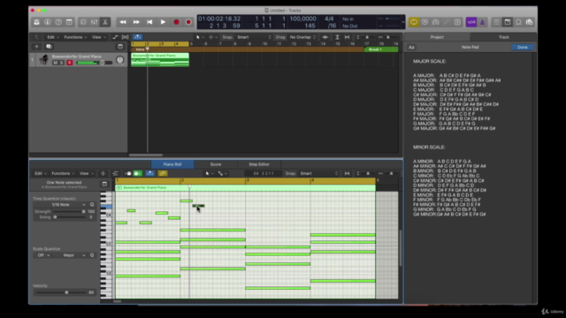This screenshot has width=566, height=318.
Task: Click the duplicate track icon
Action: pyautogui.click(x=49, y=47)
